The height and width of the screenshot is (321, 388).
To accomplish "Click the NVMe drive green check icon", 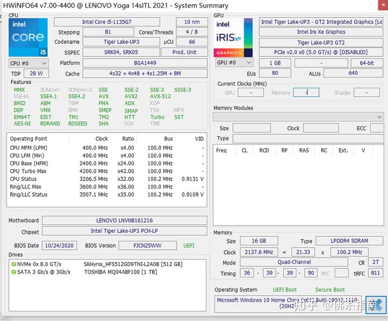I will click(14, 264).
